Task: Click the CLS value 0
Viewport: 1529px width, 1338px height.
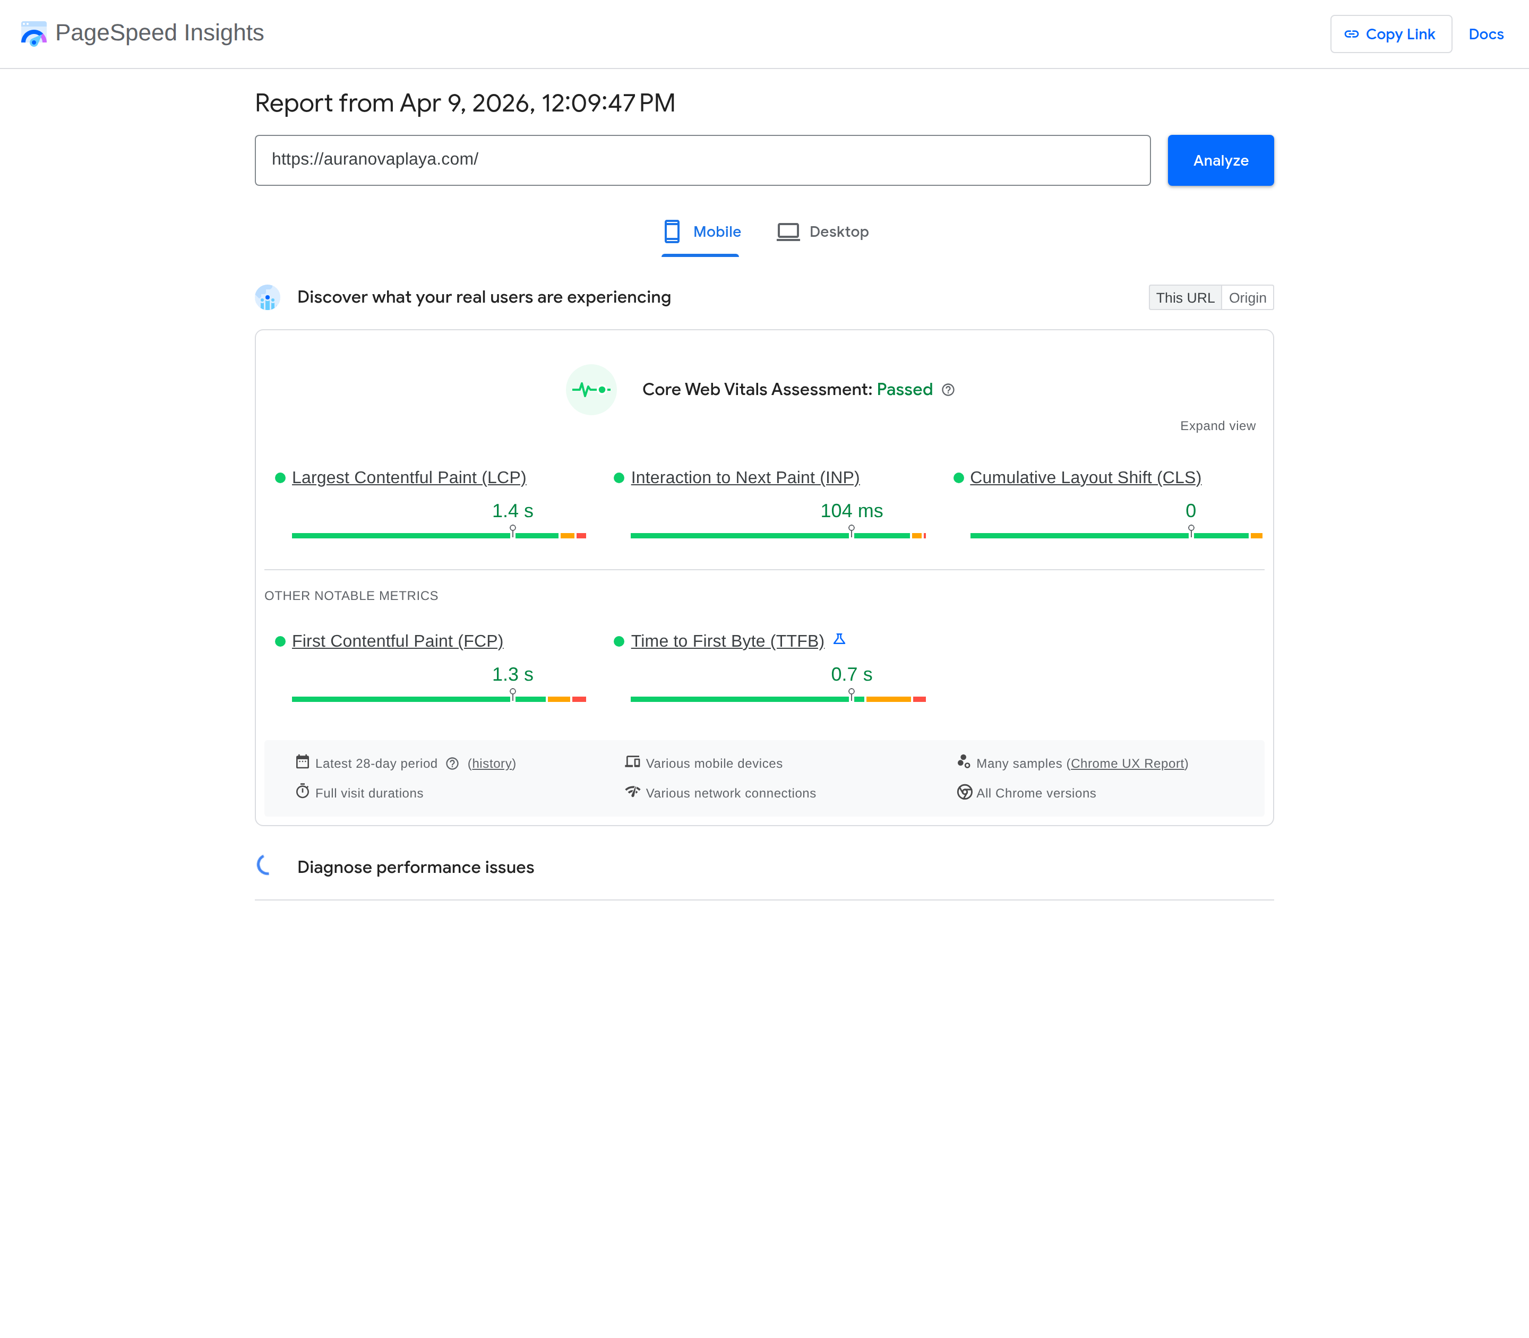Action: (x=1191, y=511)
